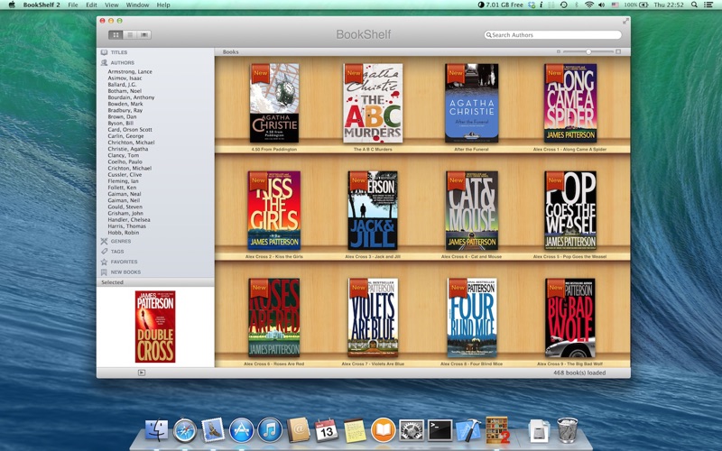
Task: Select author Christie, Agatha
Action: coord(128,149)
